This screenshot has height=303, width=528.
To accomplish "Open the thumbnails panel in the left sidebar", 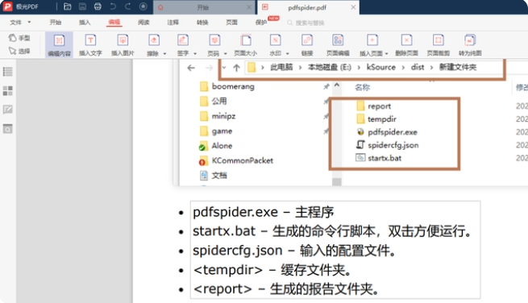I will (x=8, y=91).
